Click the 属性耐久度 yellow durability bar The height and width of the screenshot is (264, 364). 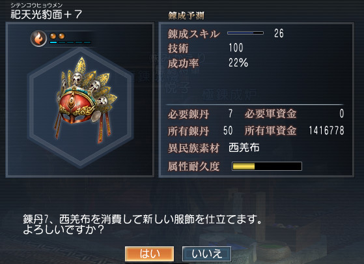[267, 166]
